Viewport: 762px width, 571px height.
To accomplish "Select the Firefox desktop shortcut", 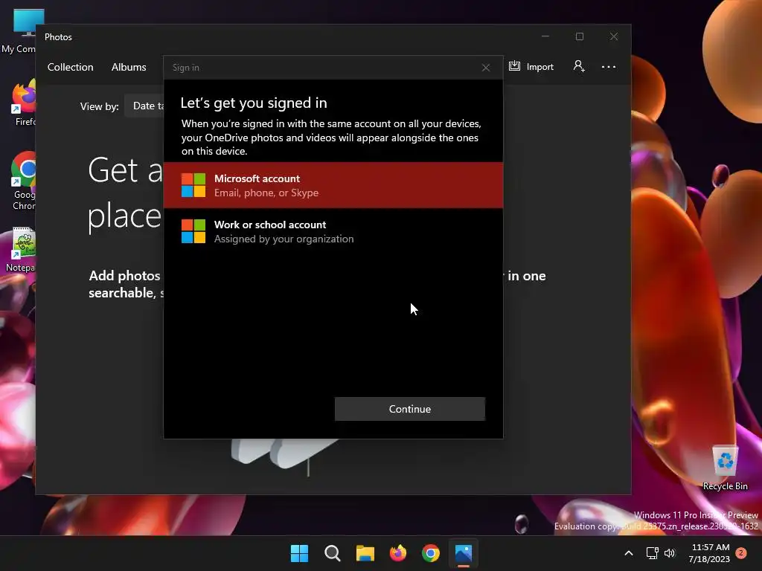I will point(23,103).
